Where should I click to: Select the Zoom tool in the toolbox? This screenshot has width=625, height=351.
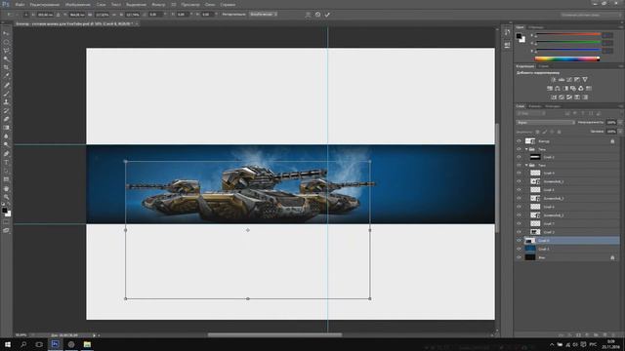tap(7, 197)
